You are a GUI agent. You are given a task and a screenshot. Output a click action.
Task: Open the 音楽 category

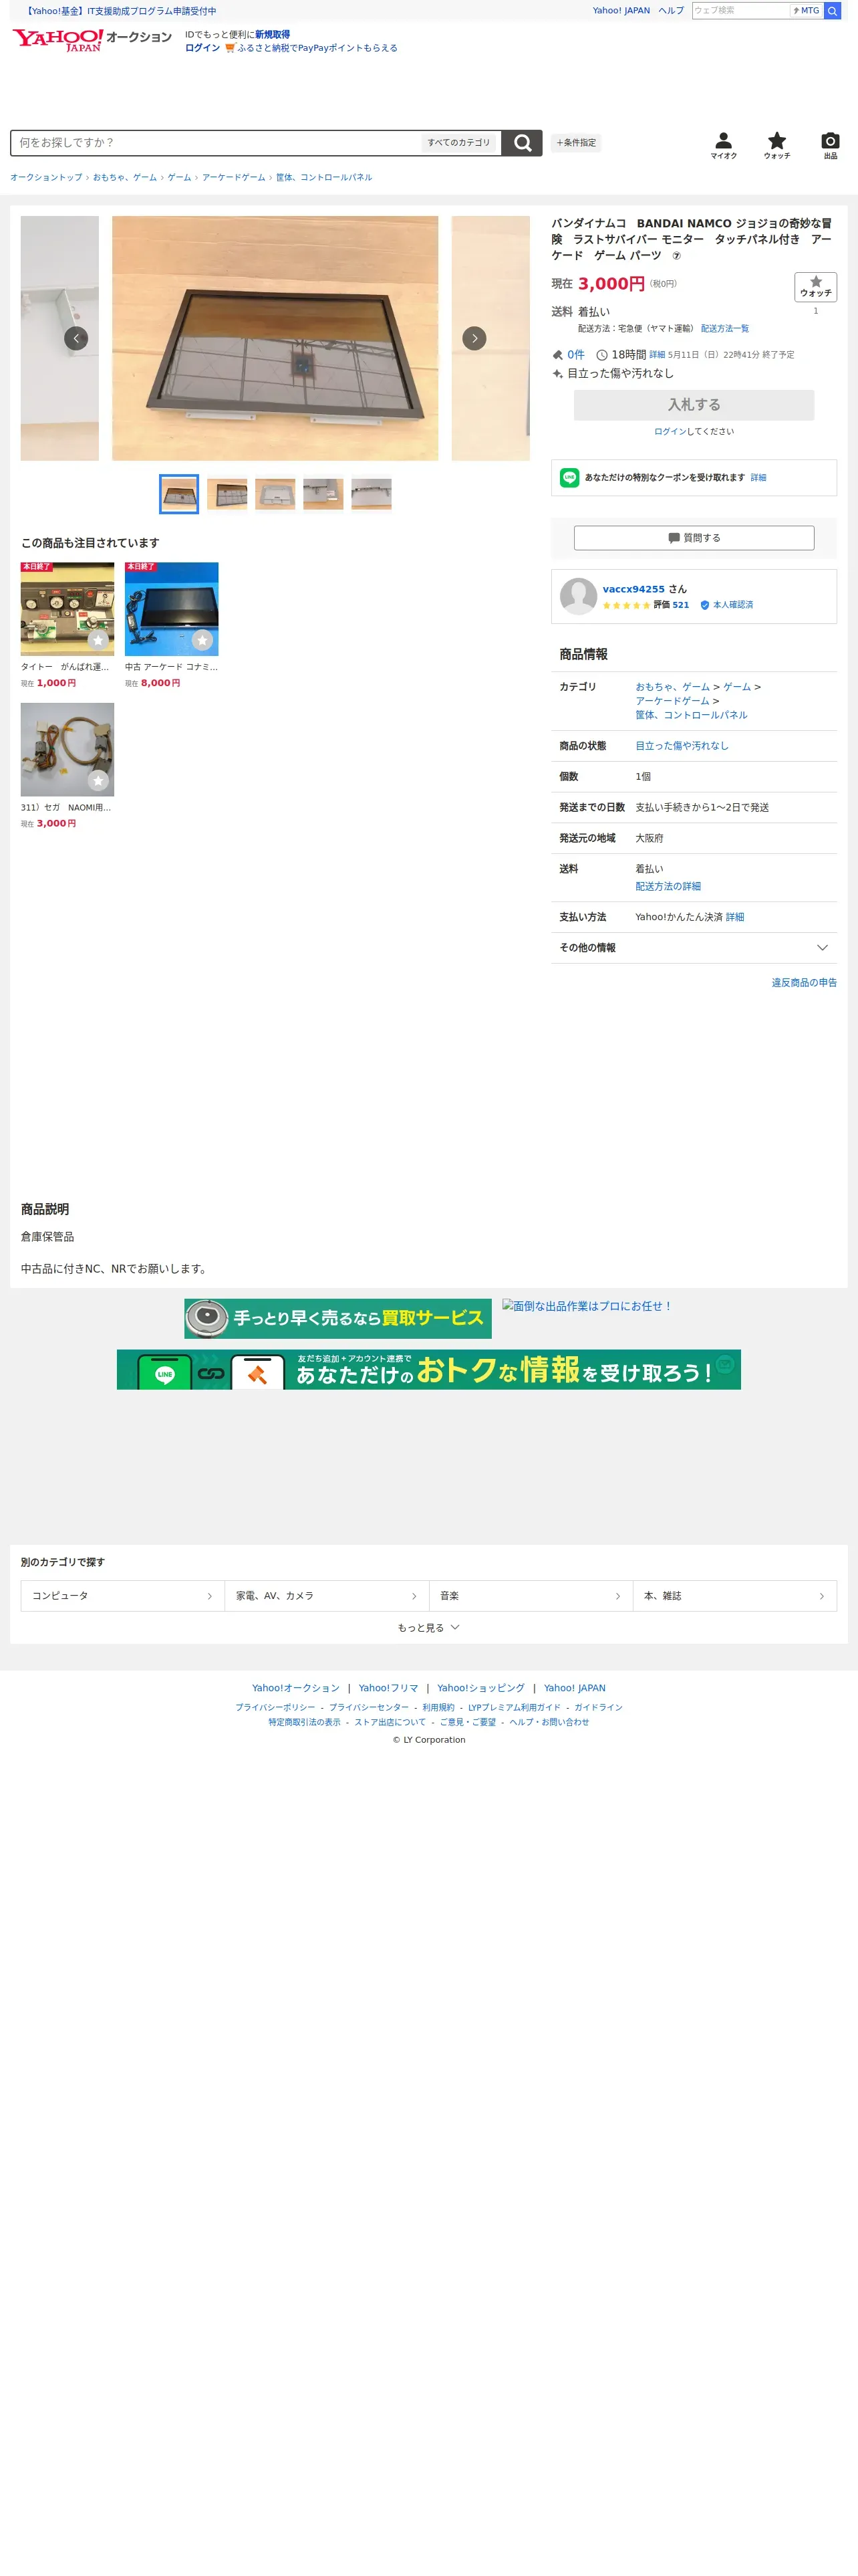(531, 1596)
